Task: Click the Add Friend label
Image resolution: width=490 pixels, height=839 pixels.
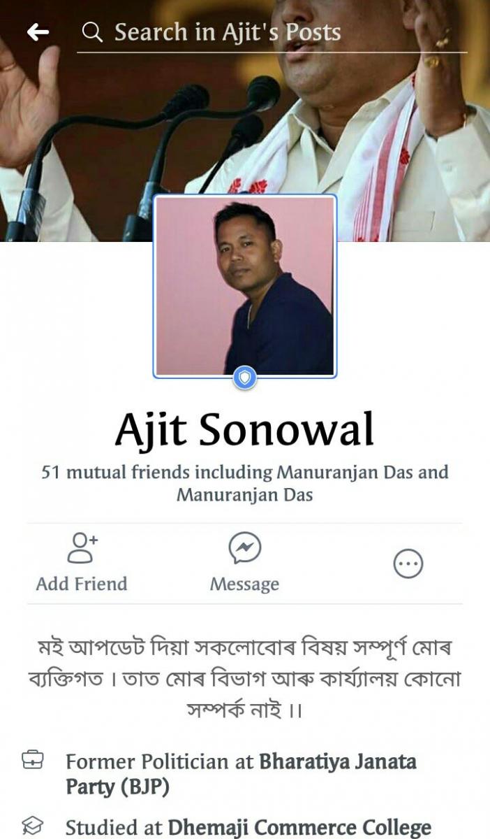Action: coord(82,584)
